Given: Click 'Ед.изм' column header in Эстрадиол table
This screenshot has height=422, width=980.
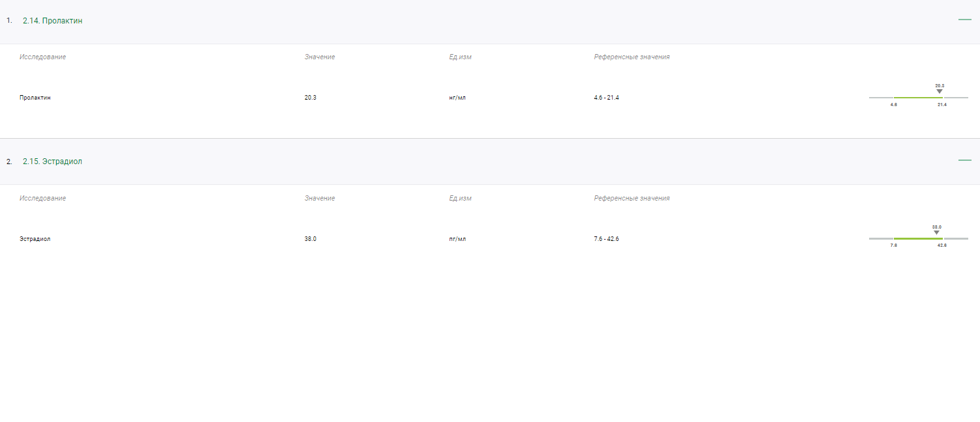Looking at the screenshot, I should (x=460, y=198).
